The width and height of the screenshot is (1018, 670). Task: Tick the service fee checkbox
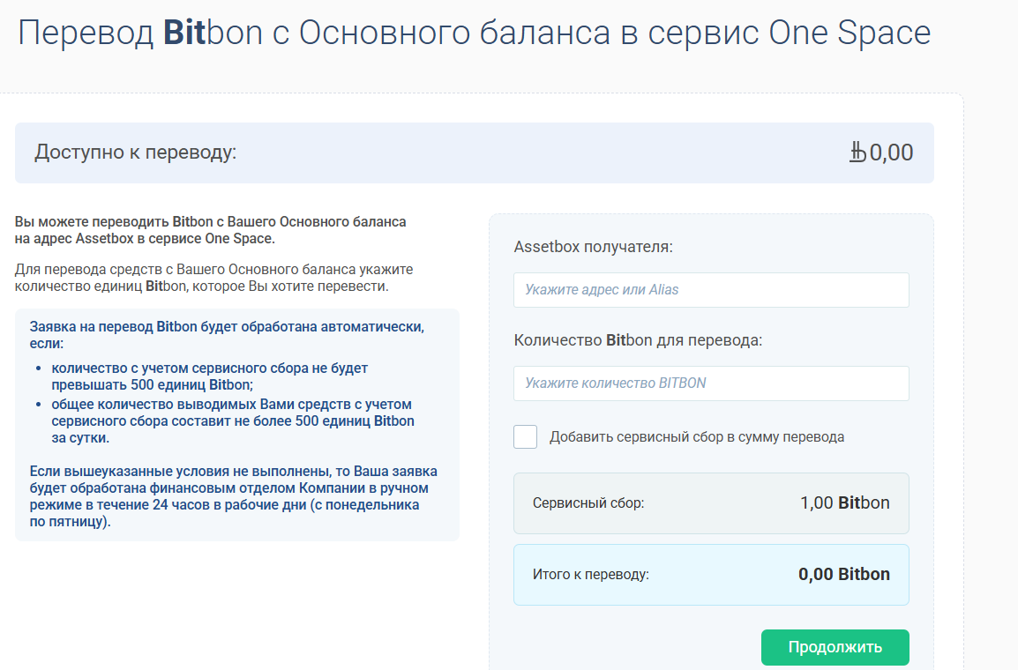(x=525, y=436)
